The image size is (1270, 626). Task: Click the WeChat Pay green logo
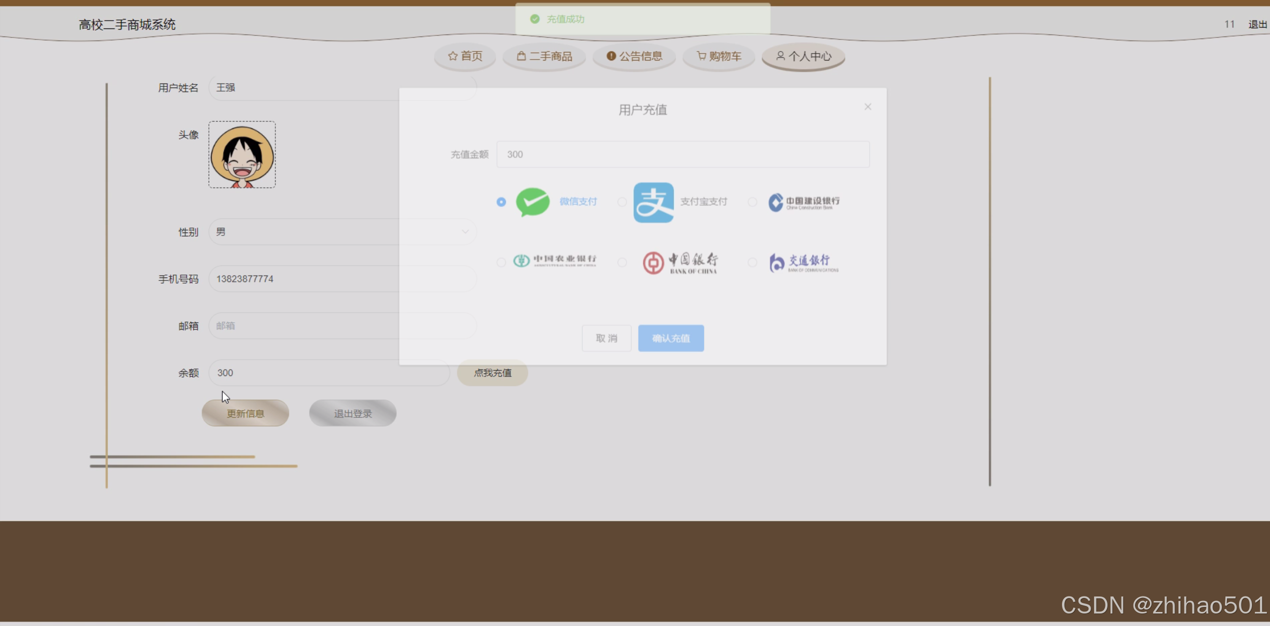532,202
